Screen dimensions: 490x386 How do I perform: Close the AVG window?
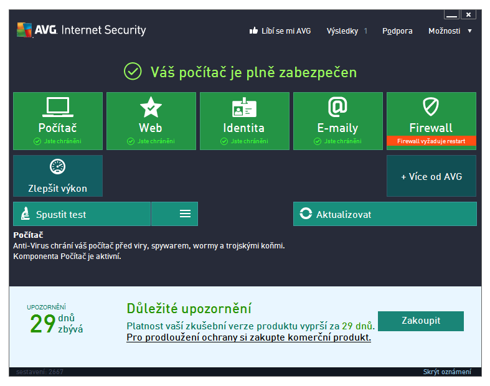tap(468, 14)
